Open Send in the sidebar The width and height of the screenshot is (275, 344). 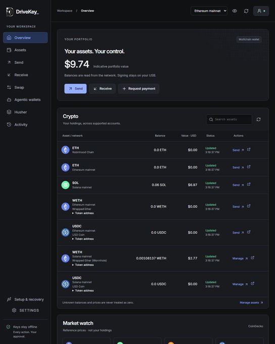click(x=25, y=63)
